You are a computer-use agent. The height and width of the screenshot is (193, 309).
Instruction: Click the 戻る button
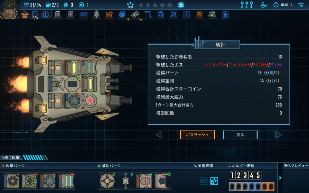(x=240, y=135)
